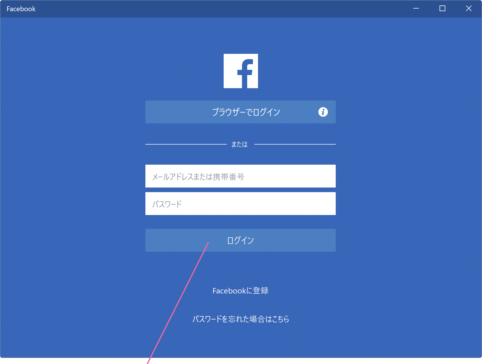
Task: Maximize the Facebook window
Action: (x=442, y=8)
